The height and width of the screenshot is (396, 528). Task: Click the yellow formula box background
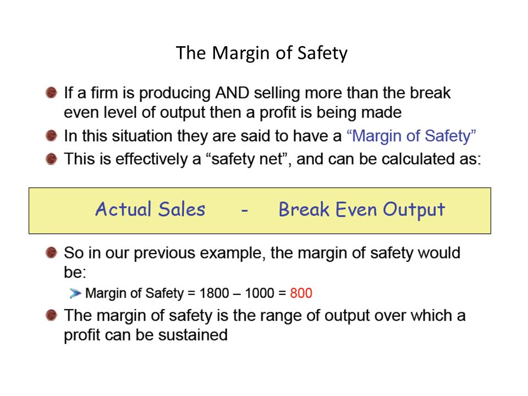coord(260,211)
